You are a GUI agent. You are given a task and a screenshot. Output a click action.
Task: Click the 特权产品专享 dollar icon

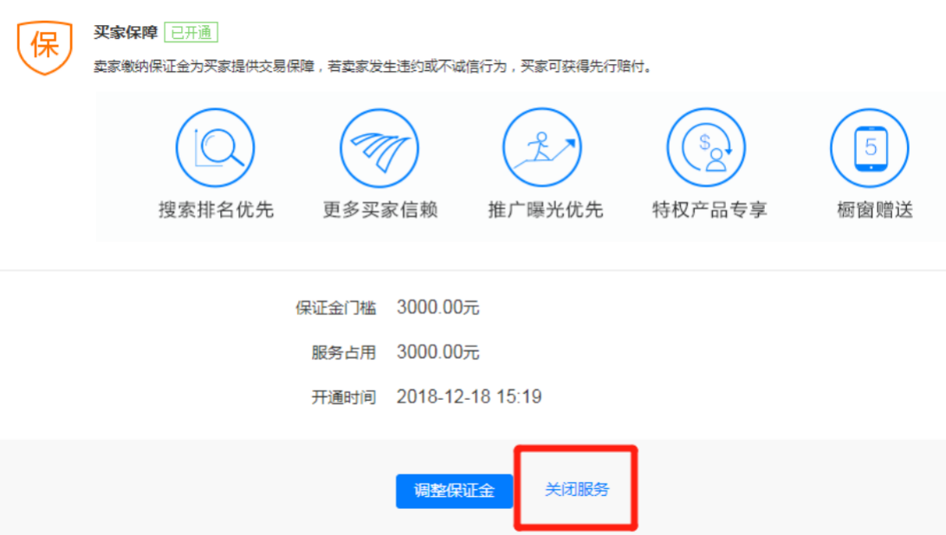click(x=707, y=148)
